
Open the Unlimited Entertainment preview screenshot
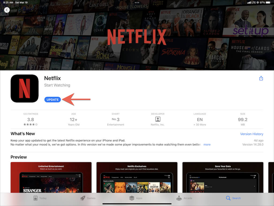51,177
